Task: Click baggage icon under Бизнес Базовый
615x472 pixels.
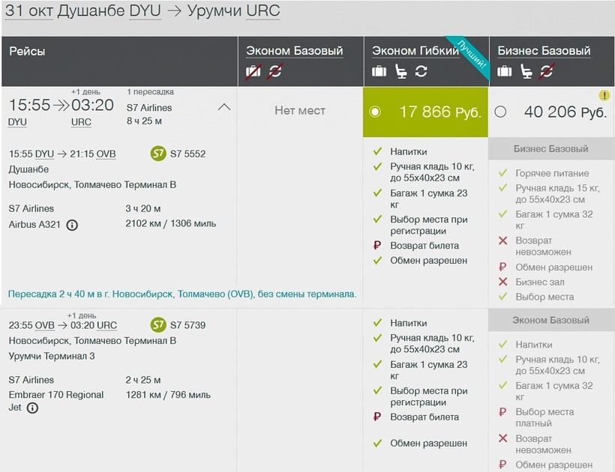Action: pyautogui.click(x=505, y=72)
